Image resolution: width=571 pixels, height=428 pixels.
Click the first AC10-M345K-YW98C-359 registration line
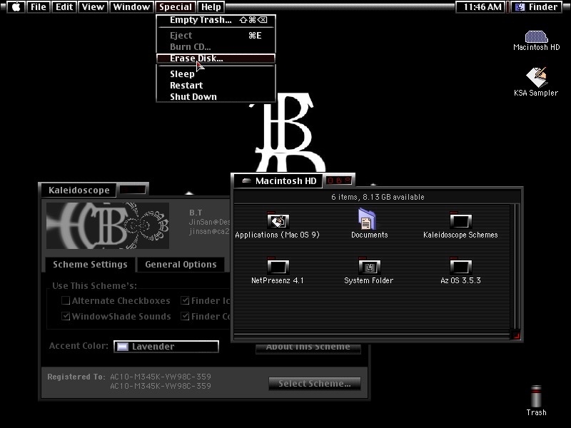[161, 377]
